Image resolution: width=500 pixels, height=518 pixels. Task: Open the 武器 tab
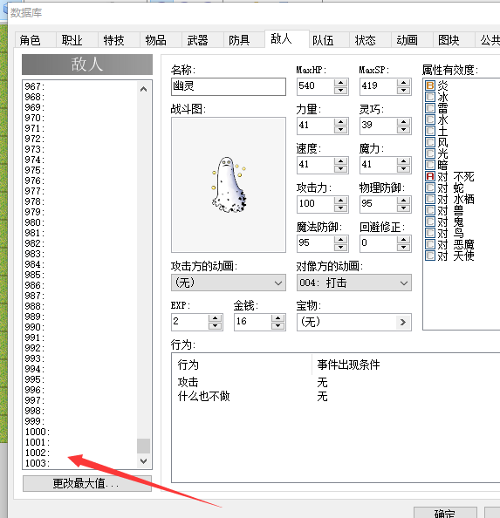click(x=202, y=40)
